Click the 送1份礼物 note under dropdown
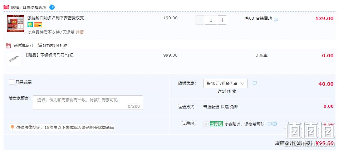Viewport: 338px width, 150px height. pyautogui.click(x=227, y=92)
